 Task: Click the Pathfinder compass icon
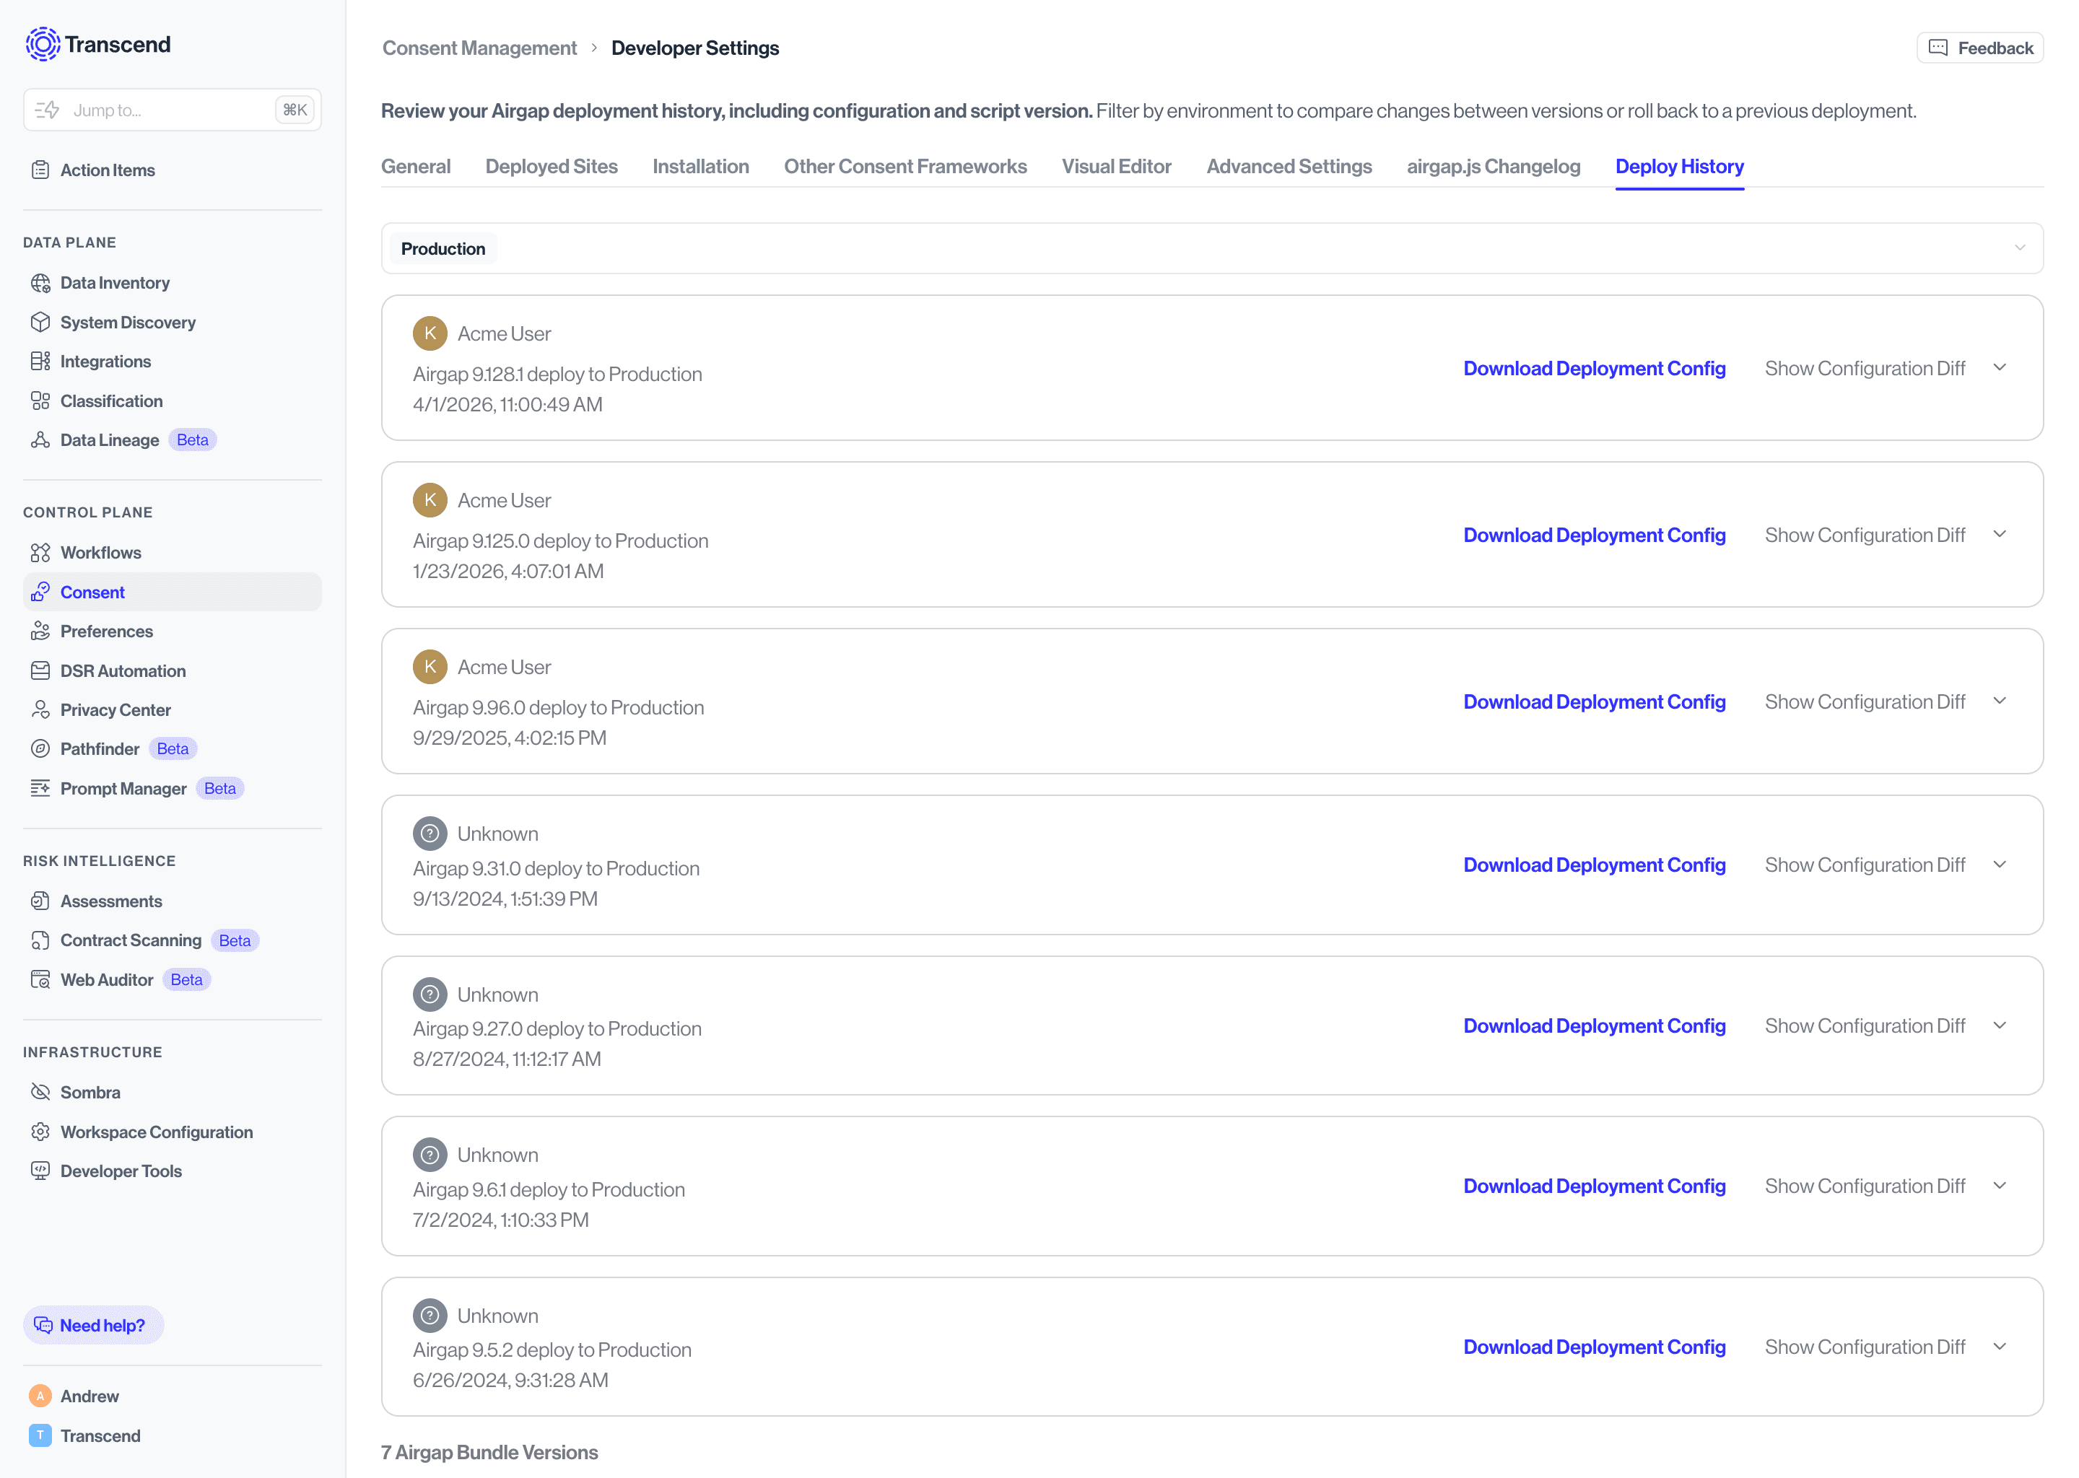point(40,749)
